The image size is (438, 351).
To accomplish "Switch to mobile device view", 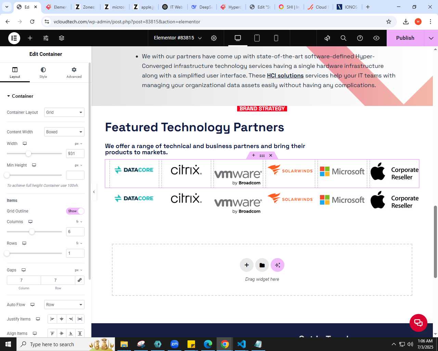I will 276,38.
